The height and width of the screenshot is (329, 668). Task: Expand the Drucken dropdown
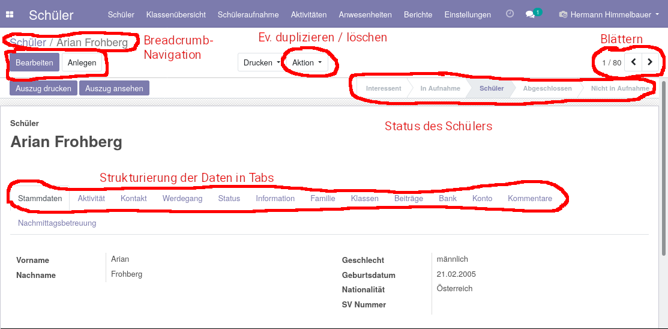click(262, 62)
